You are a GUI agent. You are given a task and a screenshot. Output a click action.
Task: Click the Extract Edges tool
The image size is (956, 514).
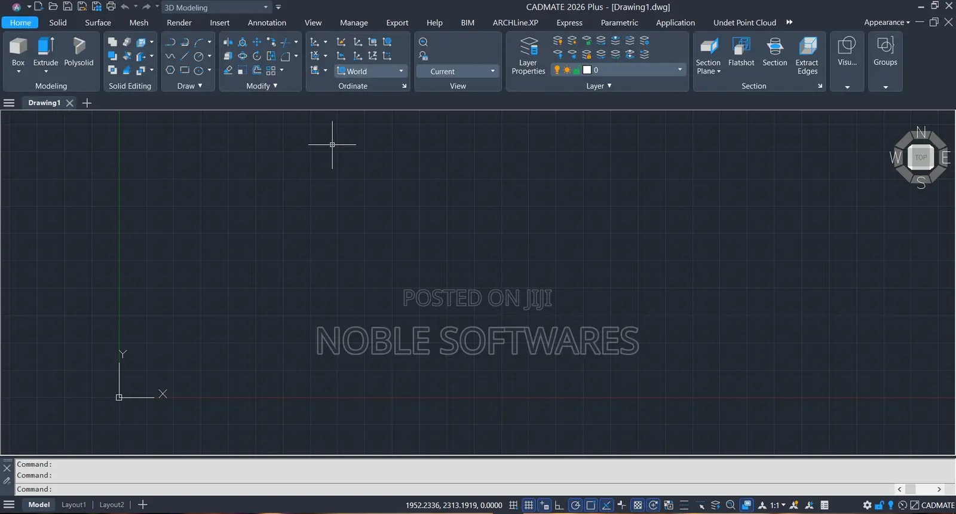click(807, 56)
